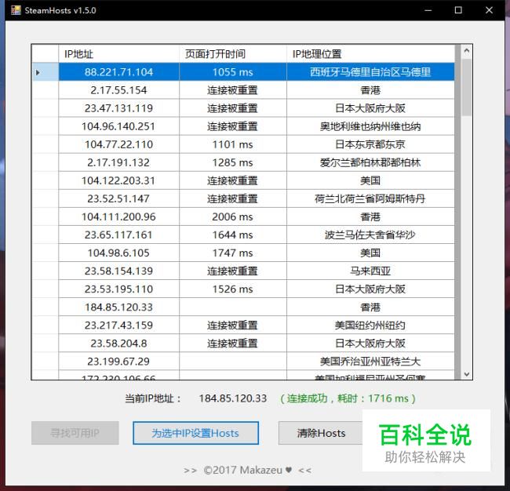Screen dimensions: 510x491
Task: Click the 清除Hosts button
Action: [x=321, y=433]
